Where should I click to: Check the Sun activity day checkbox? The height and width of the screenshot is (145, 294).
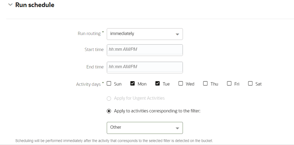pos(109,83)
